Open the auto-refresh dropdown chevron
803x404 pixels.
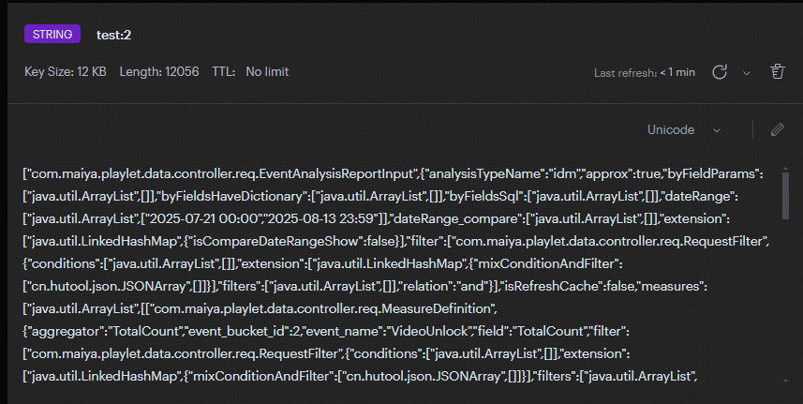pyautogui.click(x=747, y=73)
